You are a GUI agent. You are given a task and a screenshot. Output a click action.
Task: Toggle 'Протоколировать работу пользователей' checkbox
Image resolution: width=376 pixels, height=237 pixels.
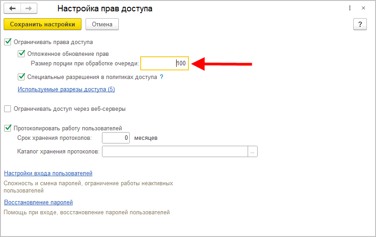(7, 128)
